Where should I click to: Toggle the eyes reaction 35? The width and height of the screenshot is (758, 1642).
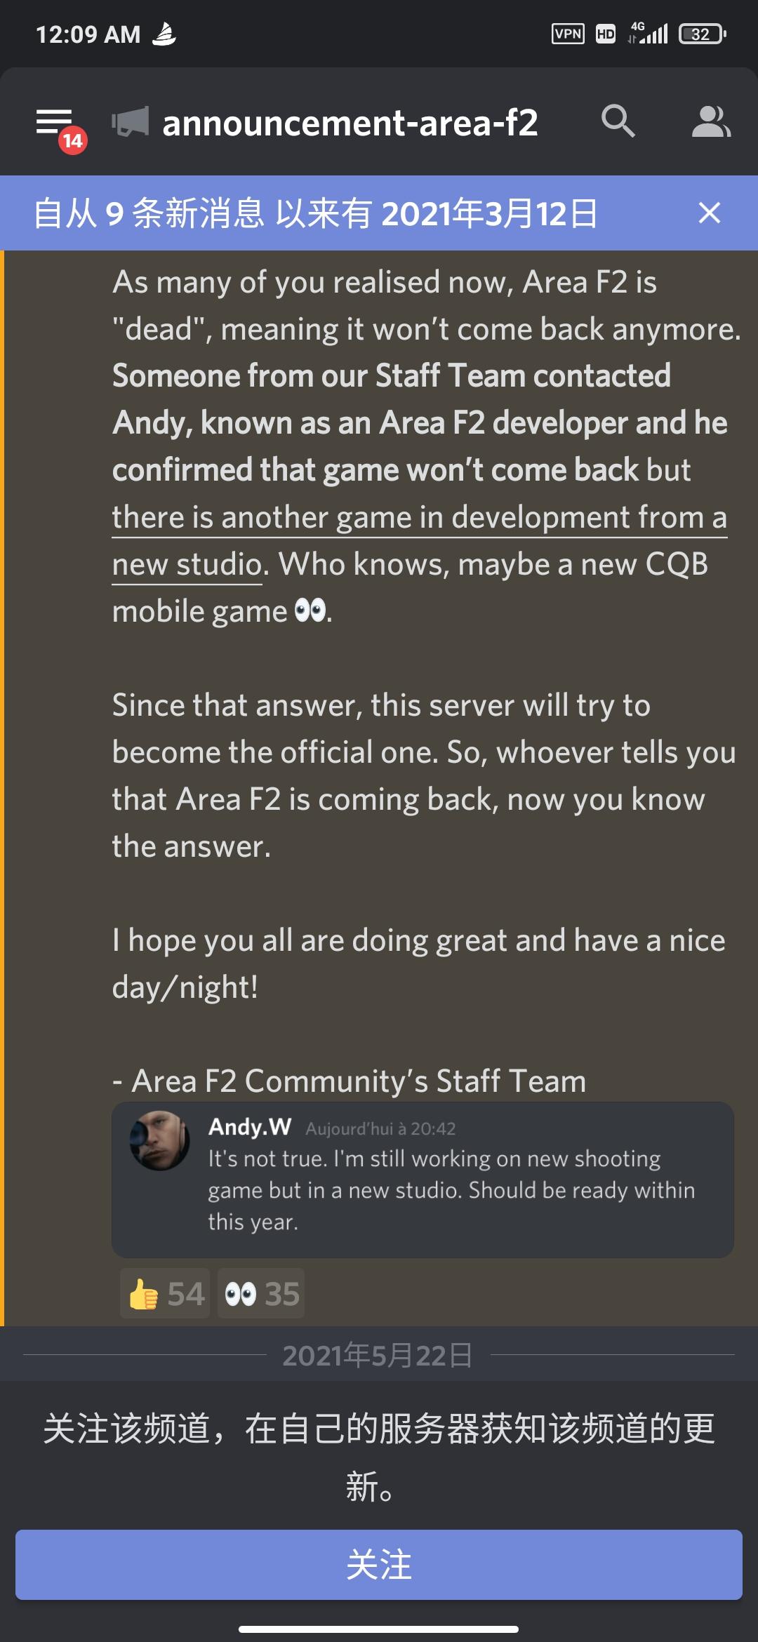(x=261, y=1293)
